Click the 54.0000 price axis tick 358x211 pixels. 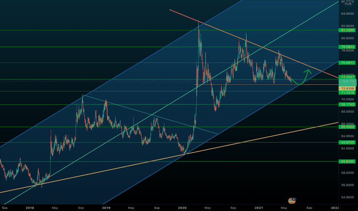click(348, 197)
